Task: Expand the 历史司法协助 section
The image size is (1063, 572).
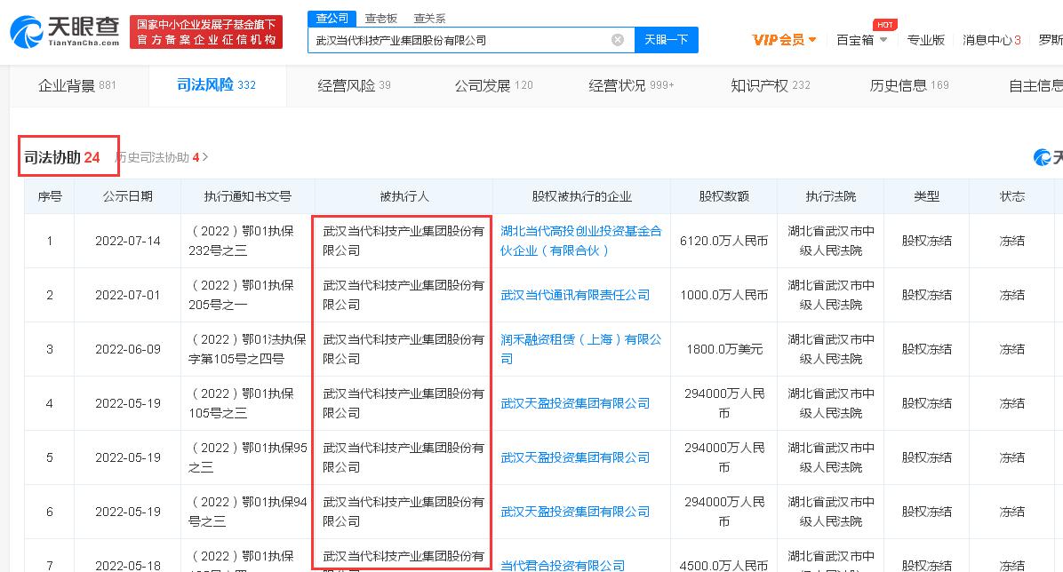Action: coord(158,156)
